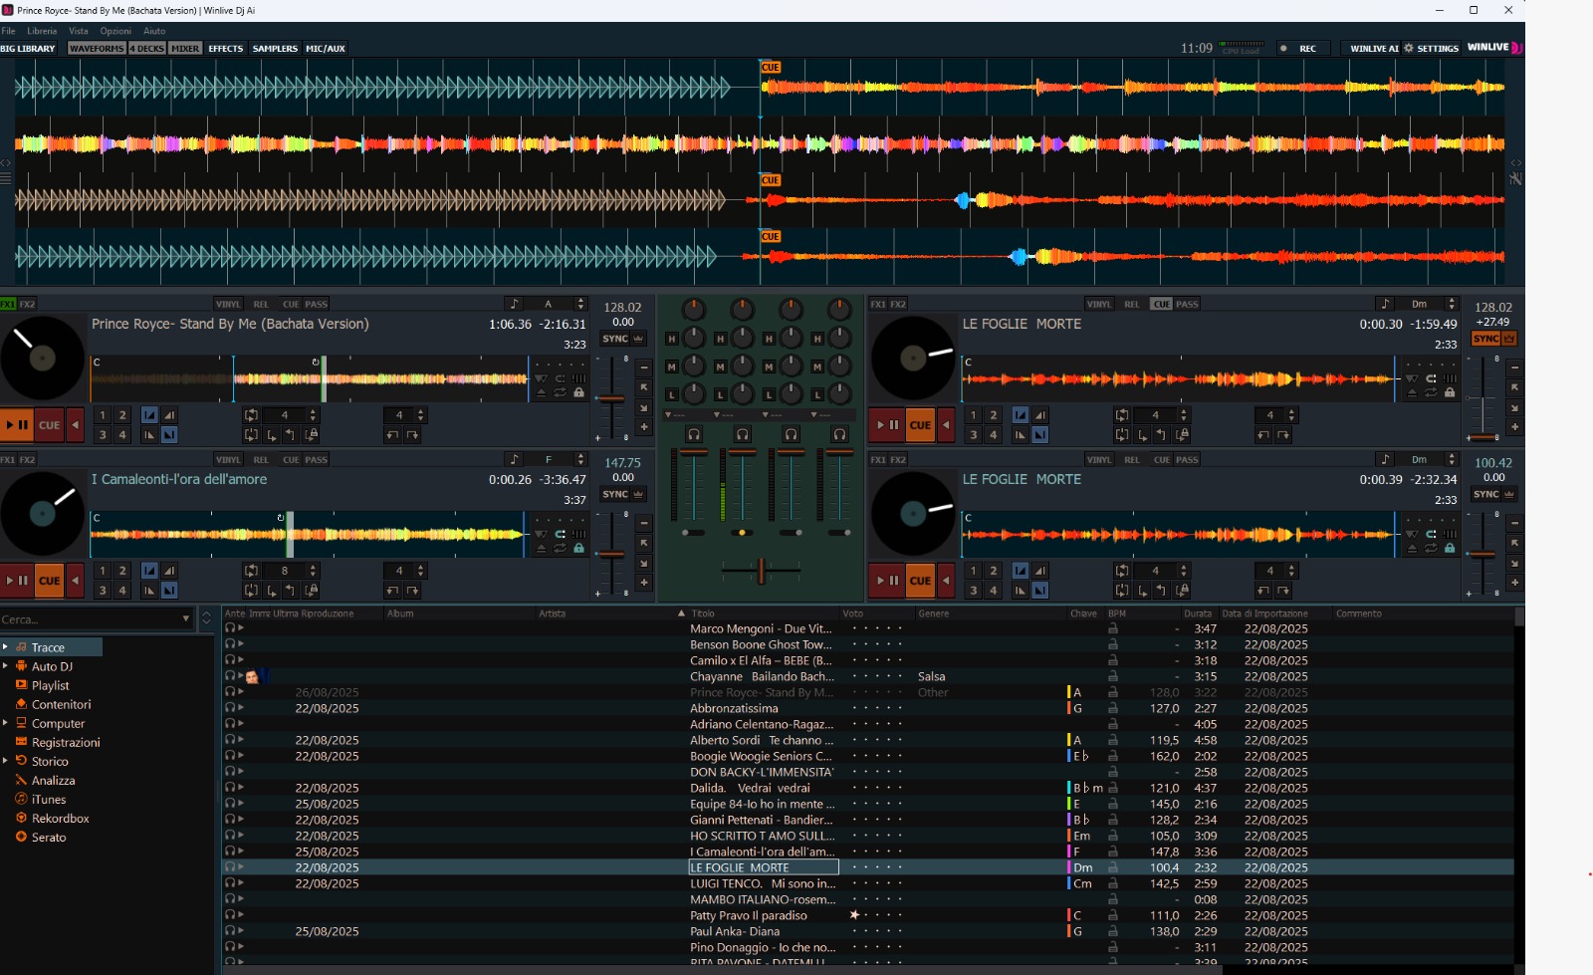Click pitch minus button on Prince Royce deck
Image resolution: width=1593 pixels, height=975 pixels.
[644, 367]
